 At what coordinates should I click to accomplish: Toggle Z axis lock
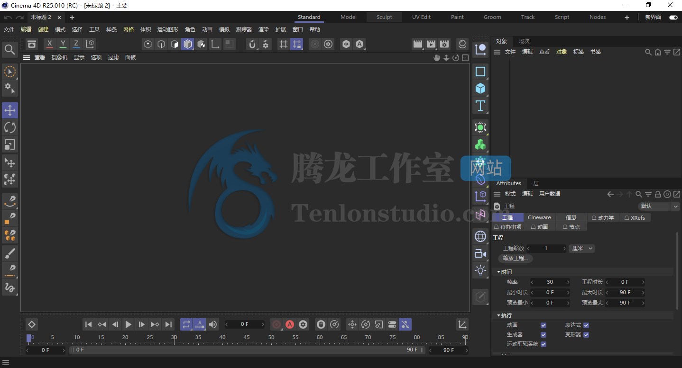[76, 44]
